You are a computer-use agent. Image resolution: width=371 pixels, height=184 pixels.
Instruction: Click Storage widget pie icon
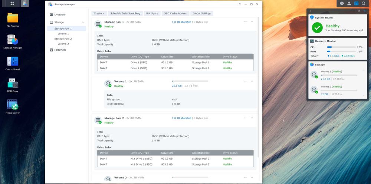click(x=312, y=64)
